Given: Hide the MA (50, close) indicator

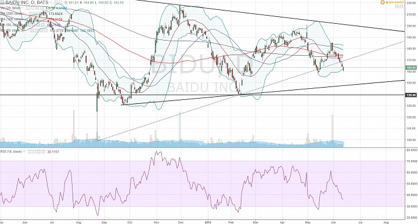Looking at the screenshot, I should tap(29, 25).
